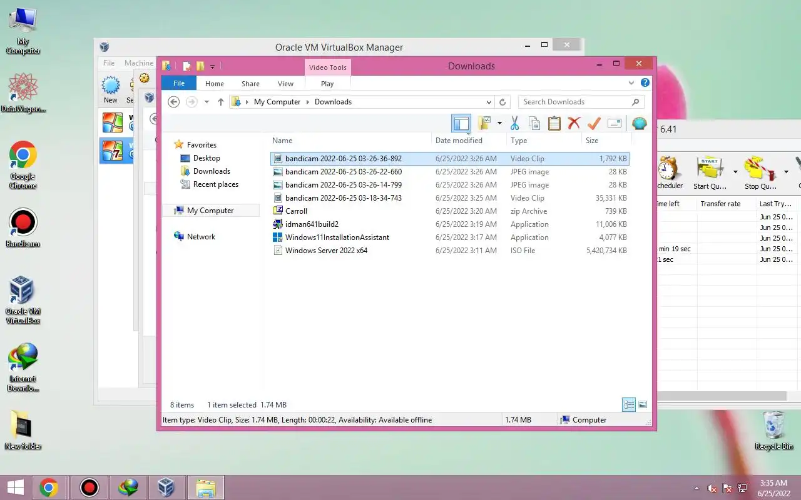Open the Recycle Bin on the desktop
The width and height of the screenshot is (801, 500).
(774, 430)
